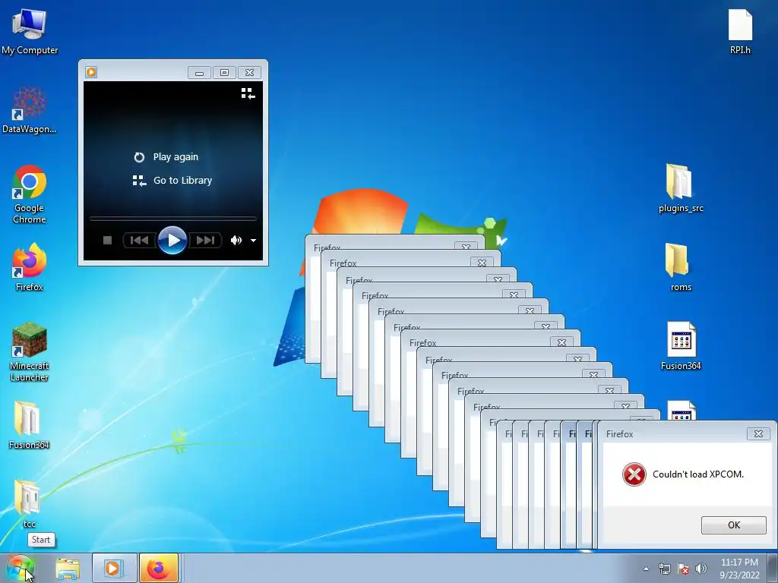The image size is (778, 583).
Task: Click the Show desktop button
Action: (x=773, y=568)
